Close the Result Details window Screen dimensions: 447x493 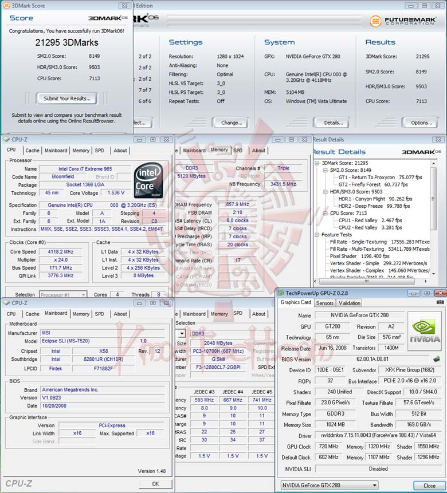coord(438,139)
